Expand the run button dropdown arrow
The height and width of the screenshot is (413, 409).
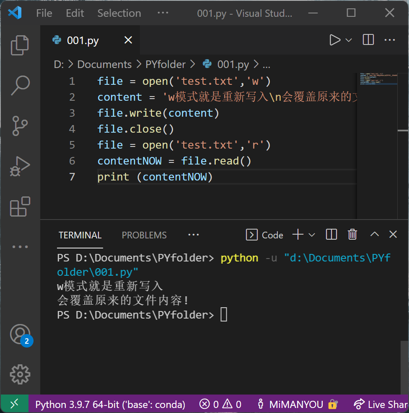coord(349,40)
